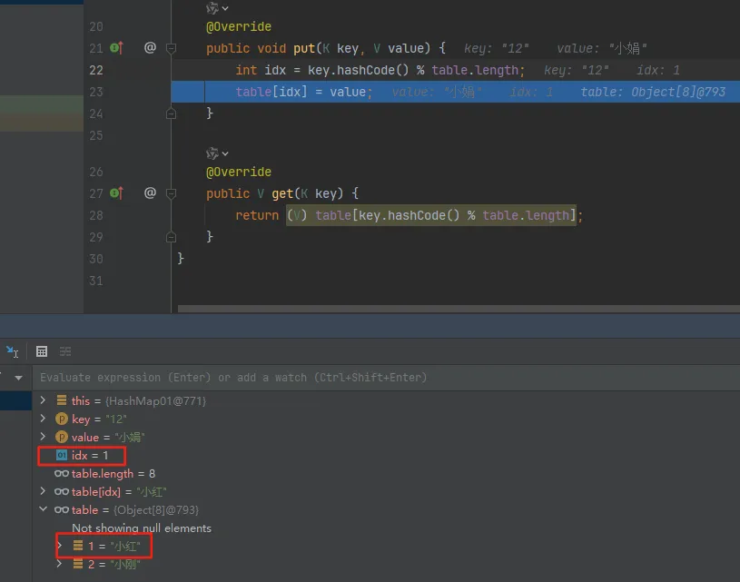Click the parameter icon beside key
Screen dimensions: 740x582
[x=62, y=419]
